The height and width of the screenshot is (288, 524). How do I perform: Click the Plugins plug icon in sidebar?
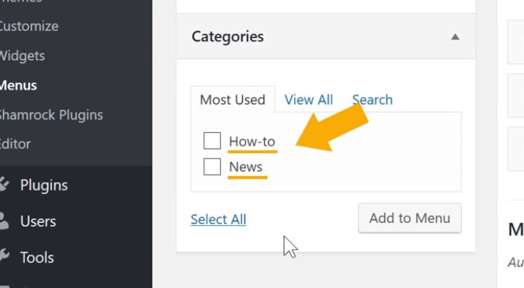coord(4,184)
